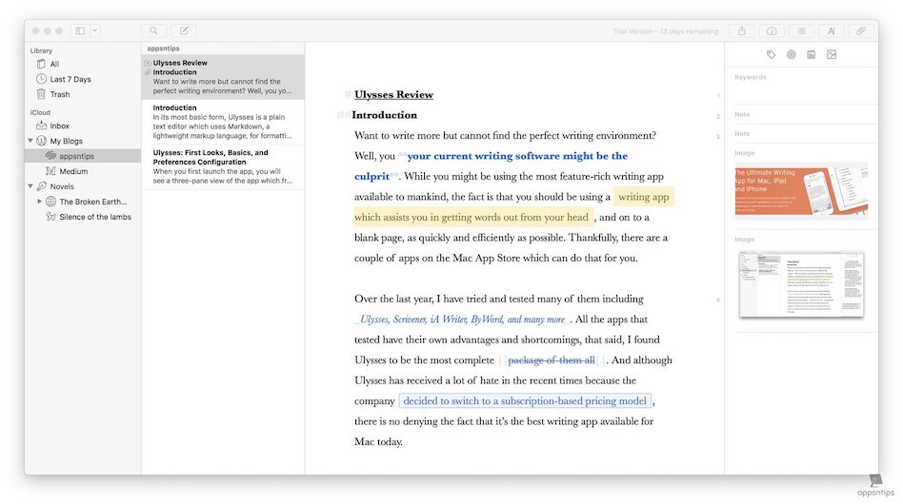903x504 pixels.
Task: Open the markup reference A button
Action: (x=832, y=31)
